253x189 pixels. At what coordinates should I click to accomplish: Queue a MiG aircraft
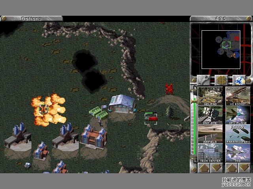(x=238, y=153)
